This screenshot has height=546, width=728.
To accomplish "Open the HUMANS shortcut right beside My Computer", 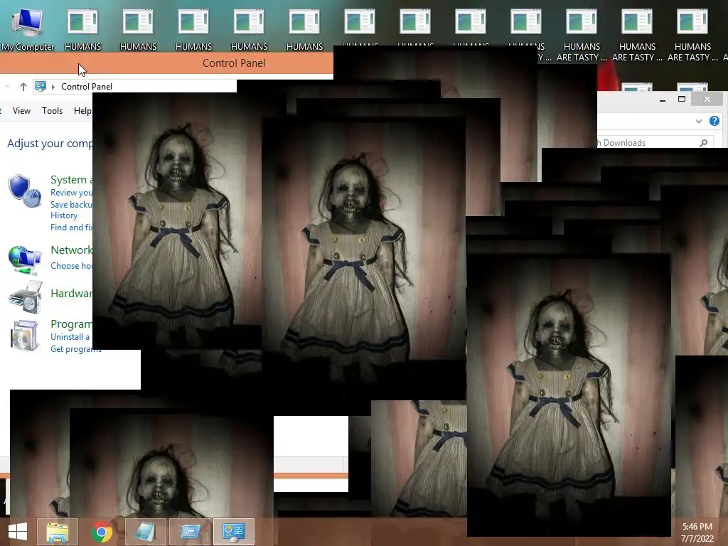I will point(82,28).
